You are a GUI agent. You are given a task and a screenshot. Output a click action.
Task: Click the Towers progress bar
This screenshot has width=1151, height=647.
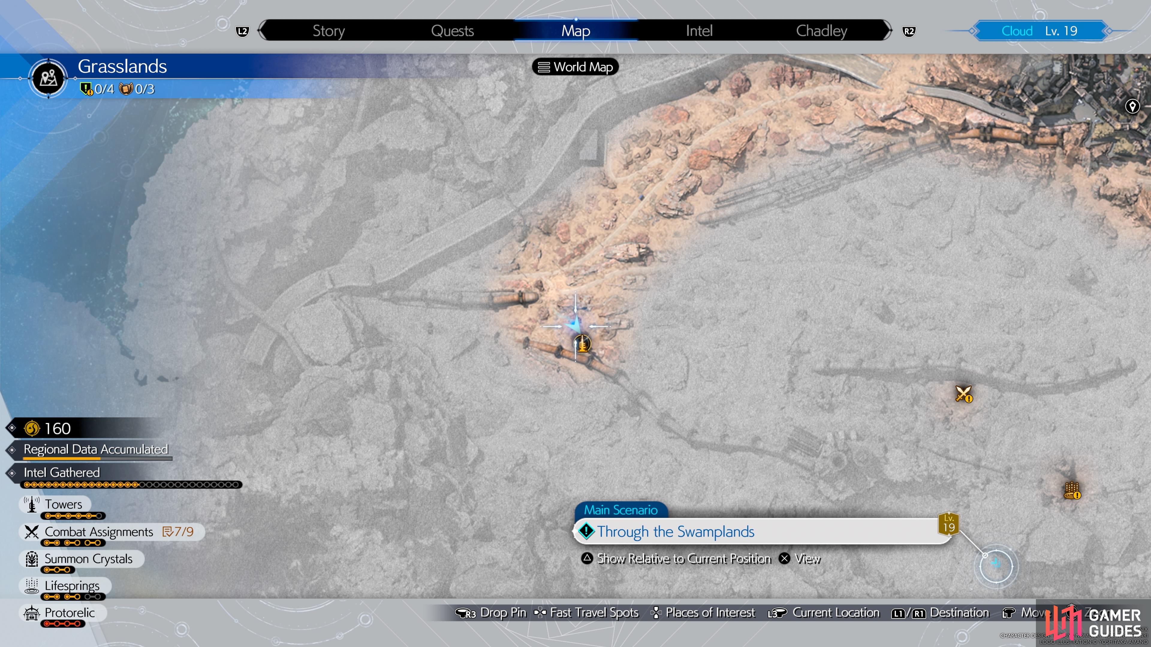pyautogui.click(x=73, y=516)
